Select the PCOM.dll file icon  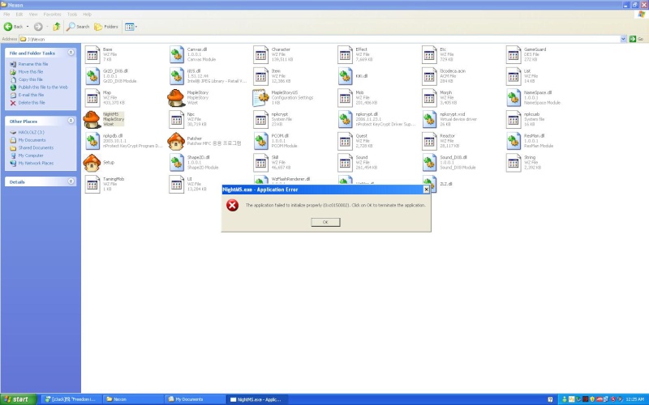tap(260, 141)
